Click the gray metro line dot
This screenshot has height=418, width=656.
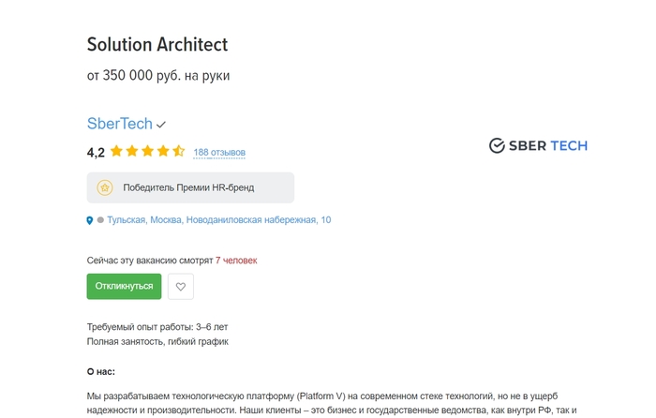coord(100,220)
